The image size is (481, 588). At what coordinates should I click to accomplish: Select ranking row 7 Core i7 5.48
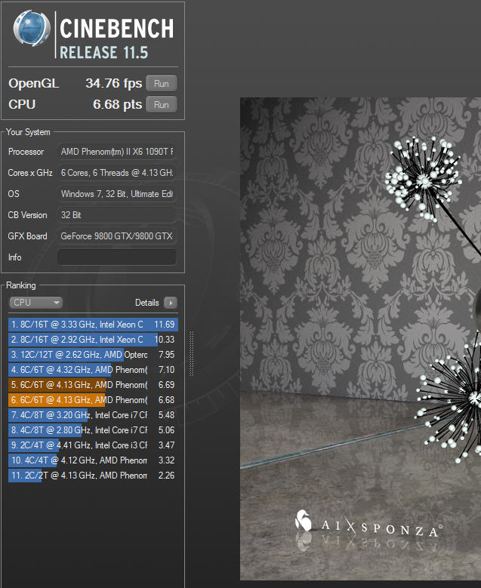point(93,414)
